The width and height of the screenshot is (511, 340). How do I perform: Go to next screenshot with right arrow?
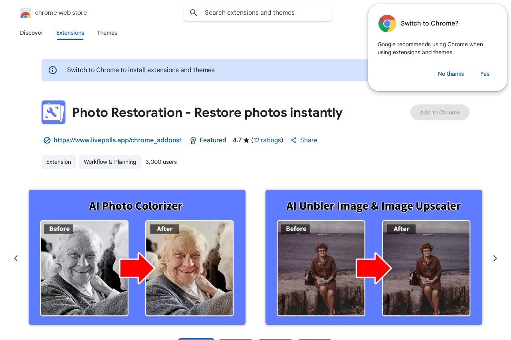click(495, 258)
